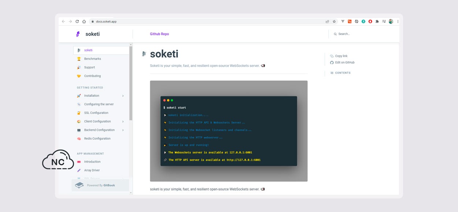Open the puzzle-piece Extensions menu
The image size is (458, 212).
coord(377,22)
